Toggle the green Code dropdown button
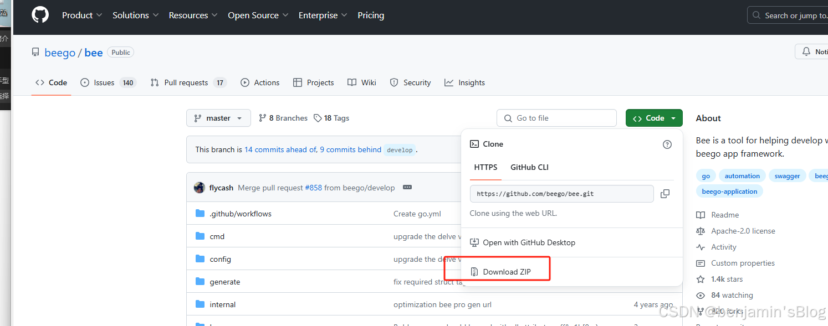Screen dimensions: 828x326 [654, 118]
